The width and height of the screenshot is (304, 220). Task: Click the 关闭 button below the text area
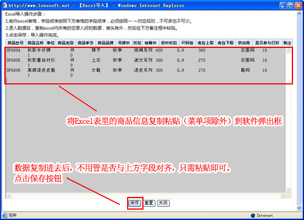click(x=164, y=203)
